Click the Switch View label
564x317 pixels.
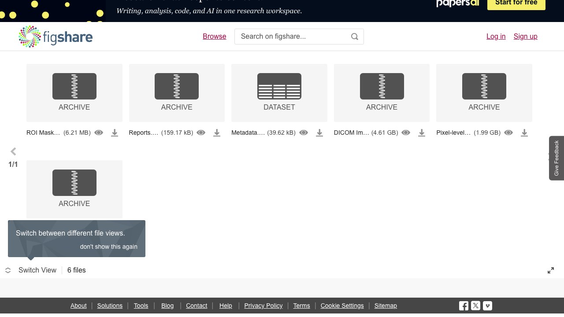[x=37, y=270]
